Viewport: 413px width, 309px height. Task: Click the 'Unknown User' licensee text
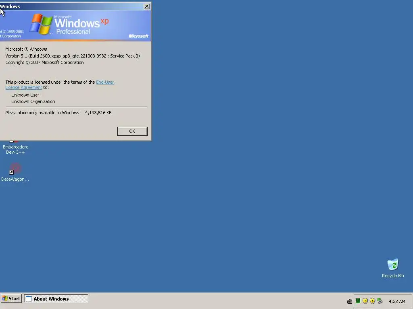[x=25, y=95]
